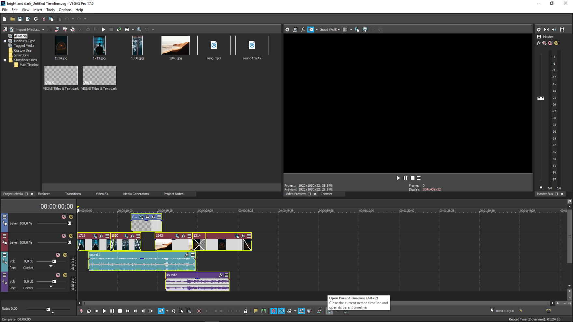
Task: Open preview quality Good (Full) dropdown
Action: click(x=329, y=30)
